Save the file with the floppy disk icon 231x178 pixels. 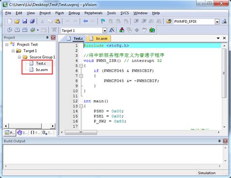[x=25, y=21]
